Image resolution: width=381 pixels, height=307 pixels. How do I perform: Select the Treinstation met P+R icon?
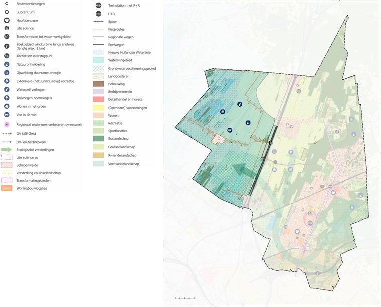pos(98,5)
